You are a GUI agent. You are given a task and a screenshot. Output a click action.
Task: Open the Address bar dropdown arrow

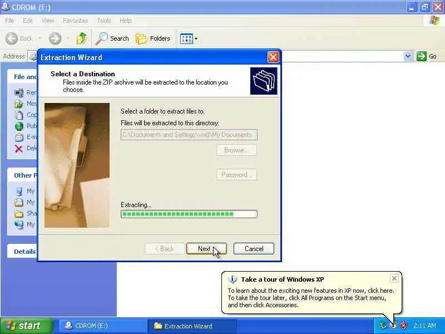point(408,56)
